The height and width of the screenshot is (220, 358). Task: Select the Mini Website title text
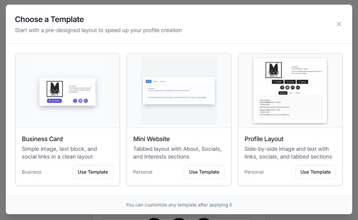[152, 139]
